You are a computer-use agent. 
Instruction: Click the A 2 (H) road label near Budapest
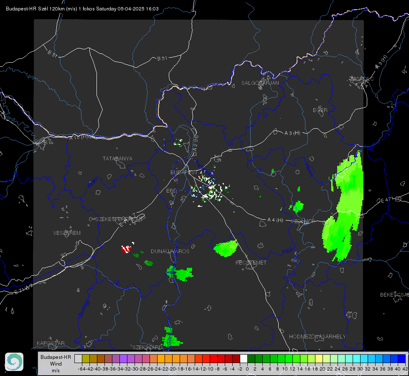[x=196, y=143]
